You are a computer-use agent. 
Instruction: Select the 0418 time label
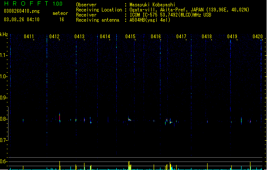tap(207, 37)
